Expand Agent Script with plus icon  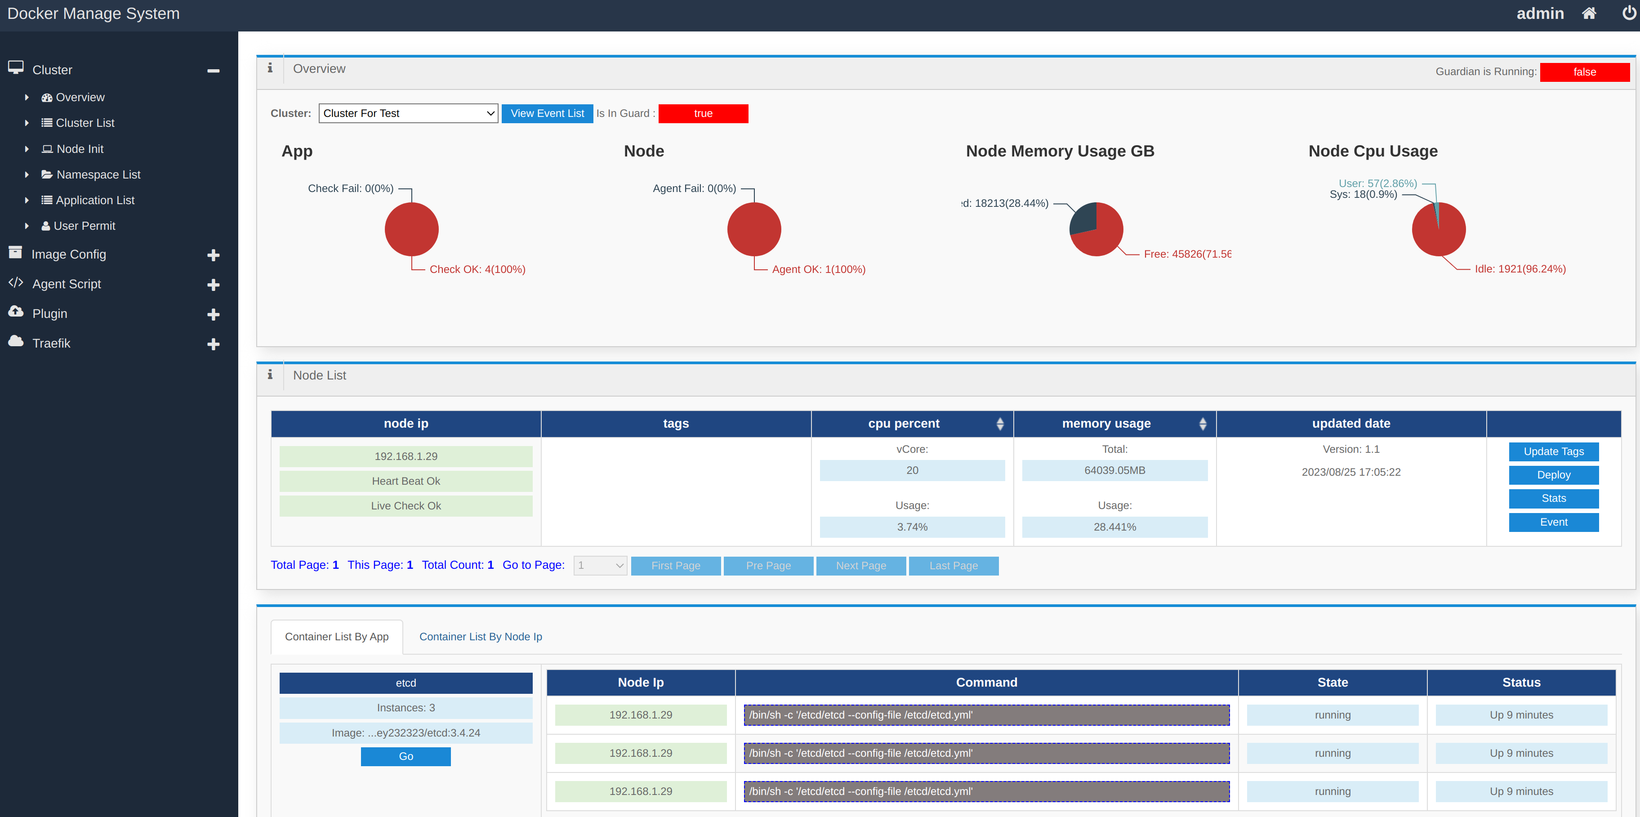coord(213,285)
